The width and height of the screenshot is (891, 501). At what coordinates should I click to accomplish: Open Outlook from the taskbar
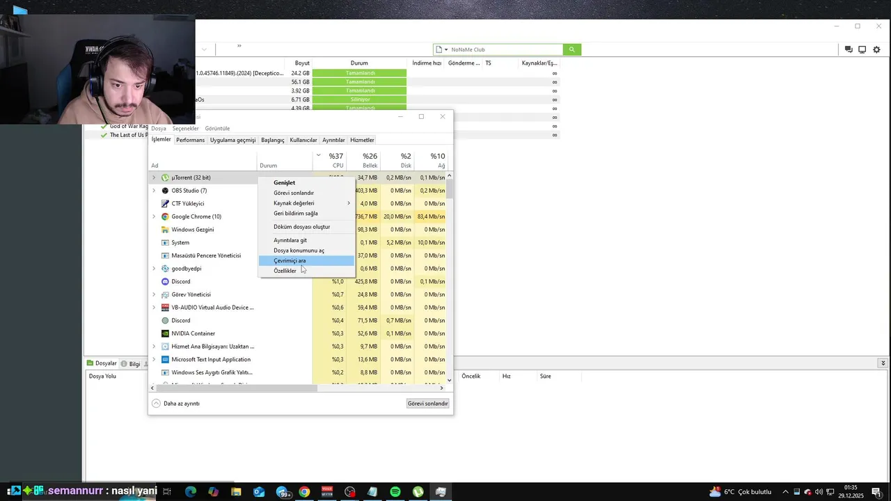point(259,492)
